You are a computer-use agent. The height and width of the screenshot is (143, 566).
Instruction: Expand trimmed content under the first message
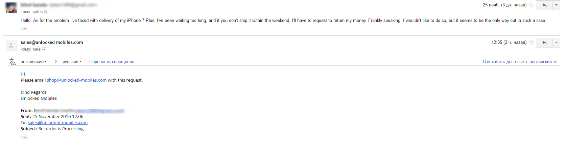(24, 29)
